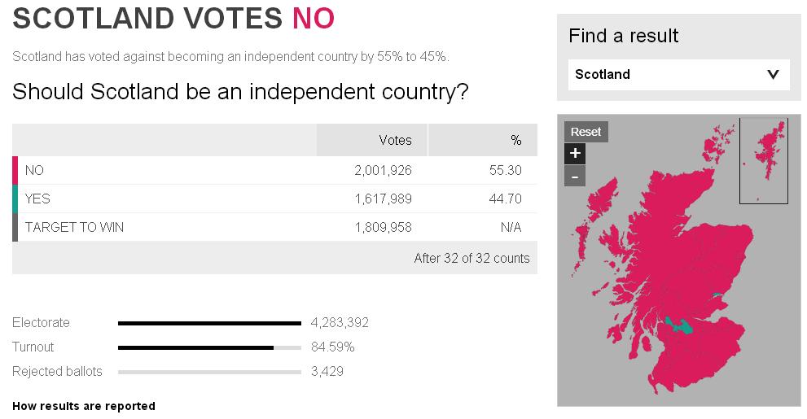This screenshot has height=419, width=807.
Task: Click the map zoom out minus button
Action: coord(575,176)
